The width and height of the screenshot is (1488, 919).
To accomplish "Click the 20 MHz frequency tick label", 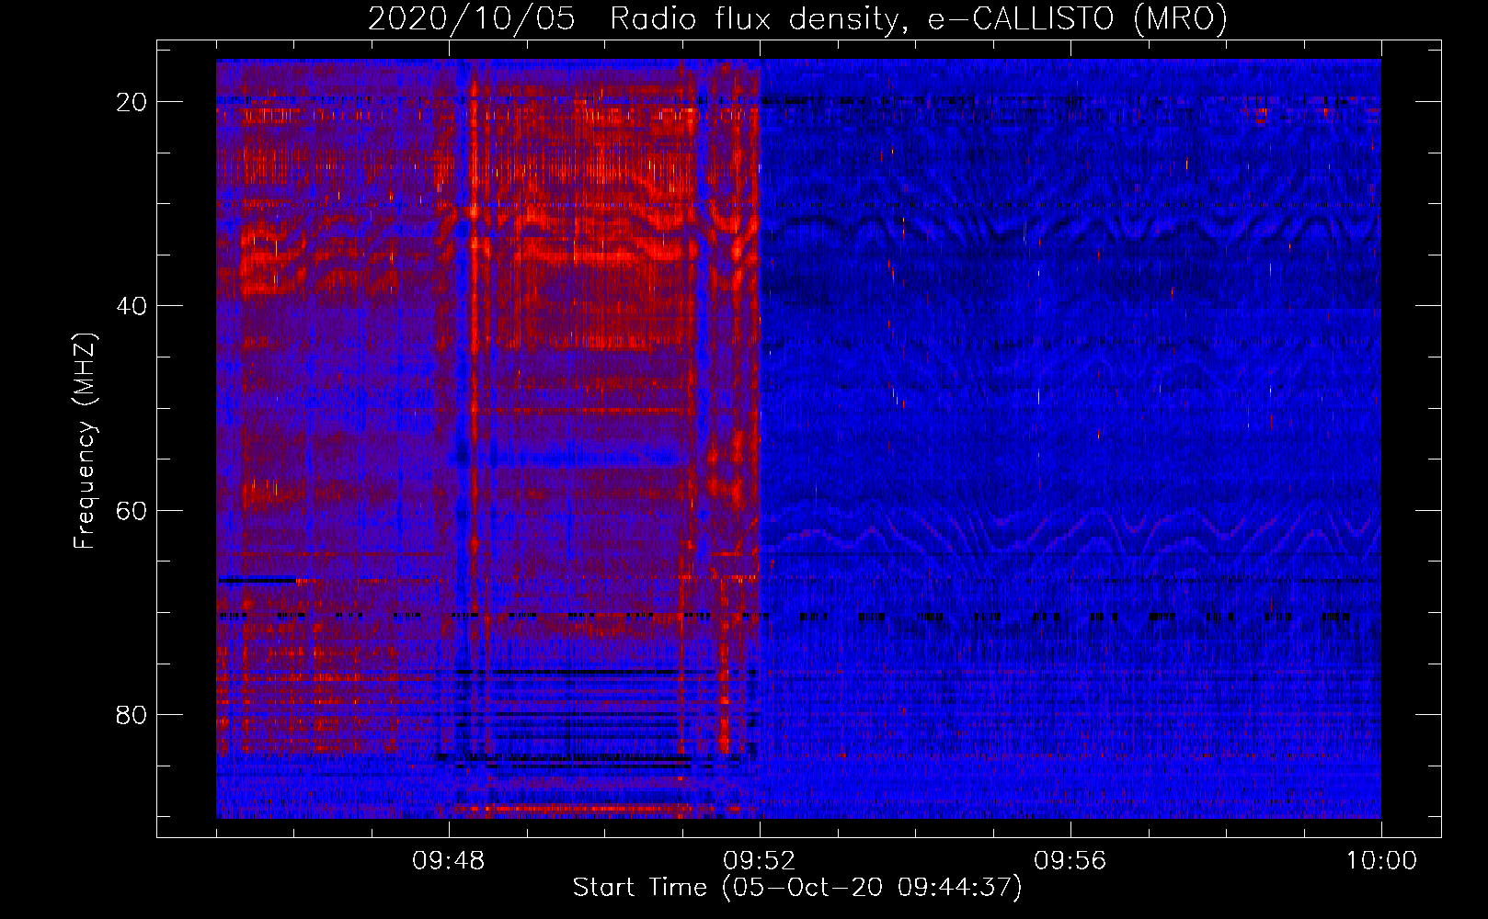I will 132,102.
